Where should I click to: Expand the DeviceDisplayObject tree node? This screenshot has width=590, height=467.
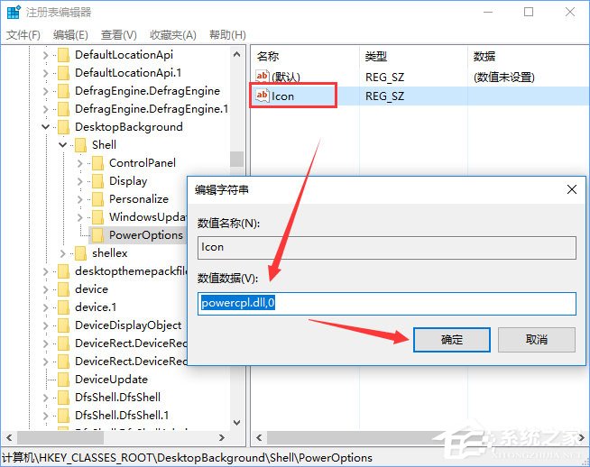[x=45, y=326]
